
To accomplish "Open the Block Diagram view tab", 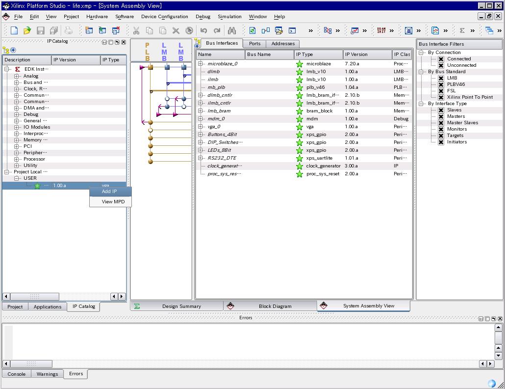I will coord(270,306).
